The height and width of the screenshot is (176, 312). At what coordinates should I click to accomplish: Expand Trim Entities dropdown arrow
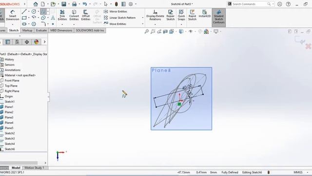(62, 24)
